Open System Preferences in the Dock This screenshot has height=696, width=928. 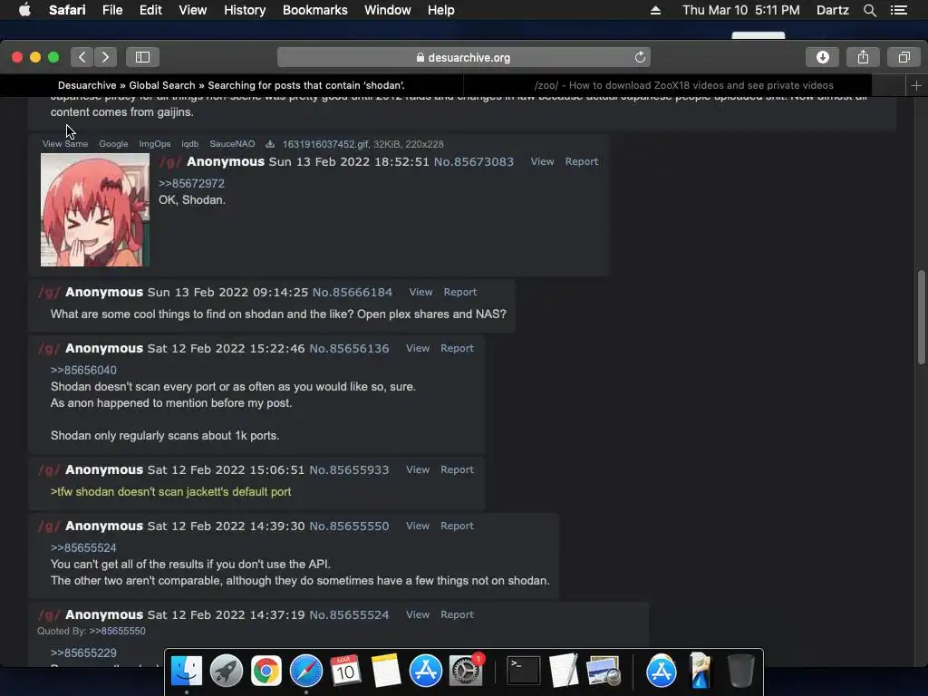click(x=465, y=671)
